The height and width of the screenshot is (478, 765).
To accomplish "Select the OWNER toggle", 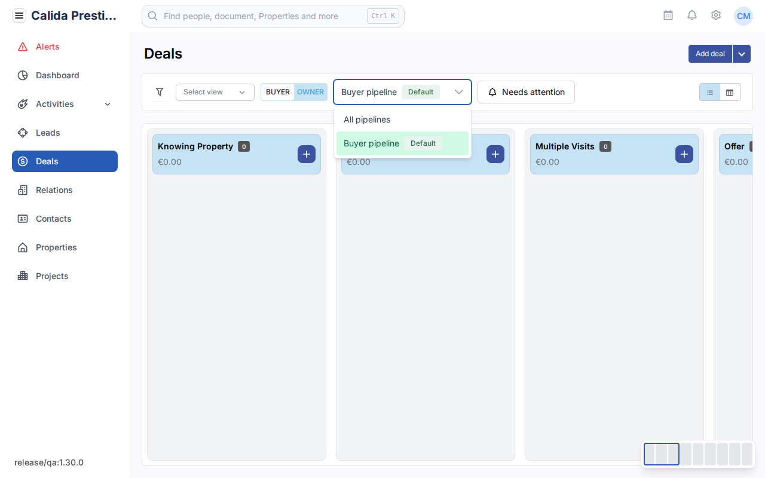I will point(310,92).
